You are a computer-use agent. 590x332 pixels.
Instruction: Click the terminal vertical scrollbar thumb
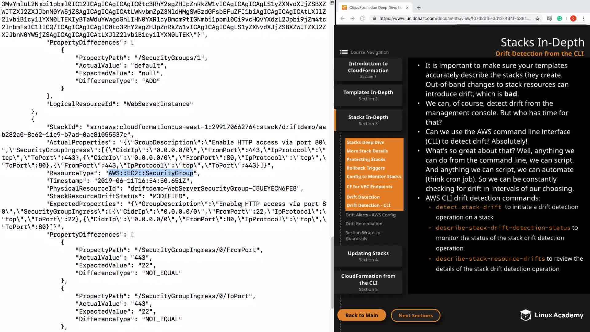click(x=332, y=272)
